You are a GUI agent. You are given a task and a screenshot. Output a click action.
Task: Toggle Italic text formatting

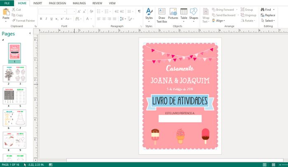(x=46, y=19)
